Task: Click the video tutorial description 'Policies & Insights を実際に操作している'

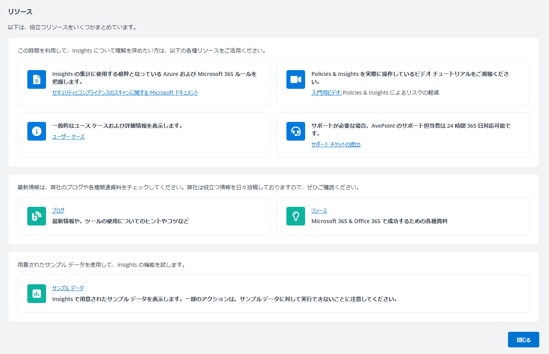Action: [410, 78]
